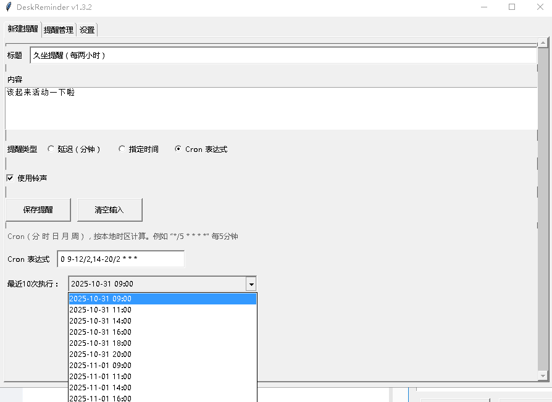The height and width of the screenshot is (402, 552).
Task: Click the Cron 表达式 input field
Action: [x=120, y=259]
